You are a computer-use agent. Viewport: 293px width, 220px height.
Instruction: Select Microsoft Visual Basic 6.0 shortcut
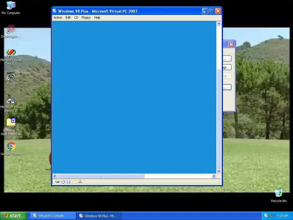pyautogui.click(x=11, y=103)
